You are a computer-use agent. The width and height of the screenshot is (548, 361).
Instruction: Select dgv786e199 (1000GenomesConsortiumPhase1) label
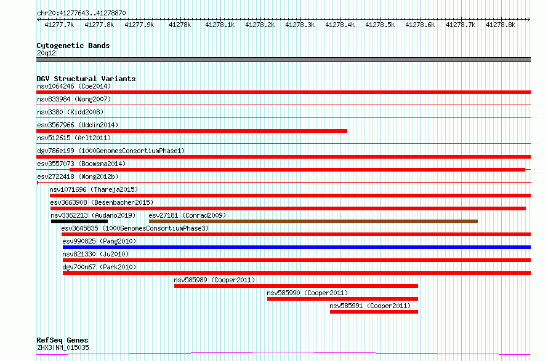click(111, 151)
